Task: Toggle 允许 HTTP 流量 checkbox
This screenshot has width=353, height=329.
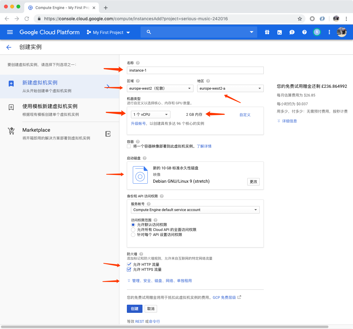Action: pos(129,265)
